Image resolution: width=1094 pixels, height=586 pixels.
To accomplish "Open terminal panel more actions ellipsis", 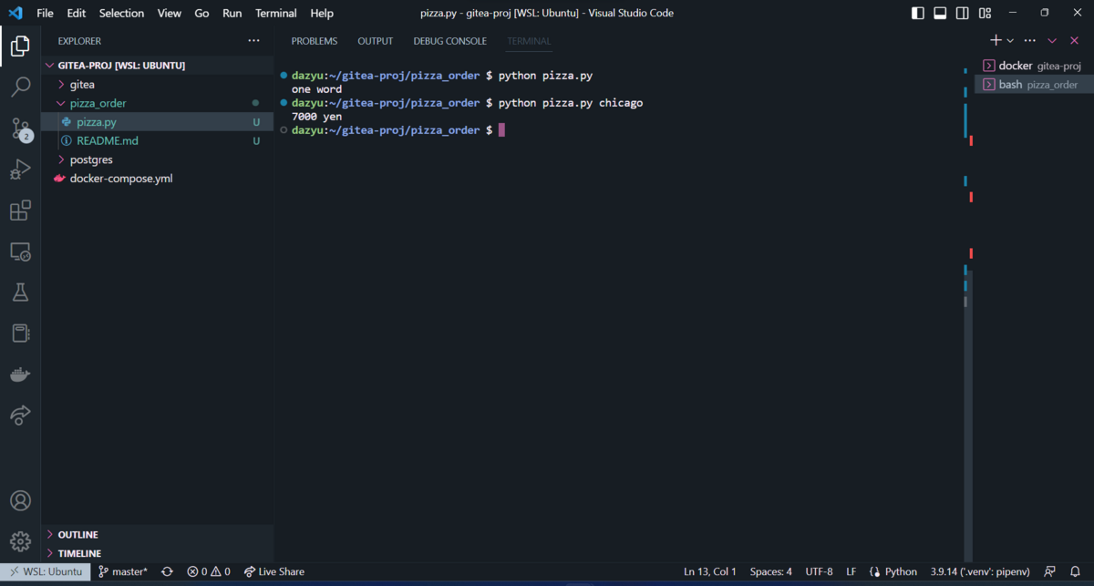I will (x=1030, y=40).
